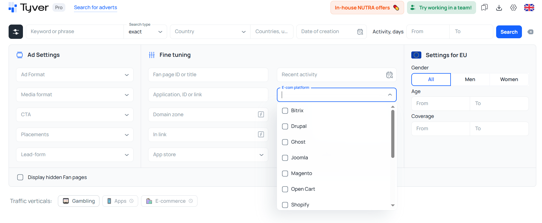Viewport: 542px width, 223px height.
Task: Select the E-commerce traffic vertical
Action: tap(169, 201)
